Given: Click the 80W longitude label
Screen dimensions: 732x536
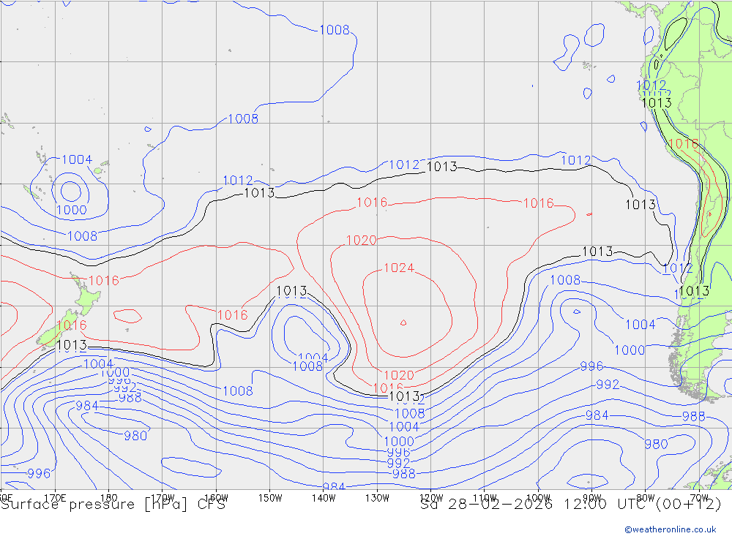Looking at the screenshot, I should click(646, 498).
